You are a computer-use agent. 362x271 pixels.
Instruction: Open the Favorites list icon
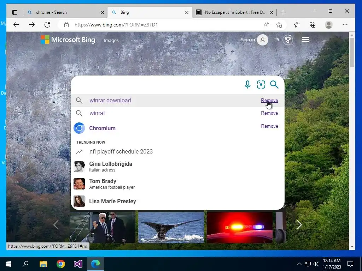click(x=297, y=25)
